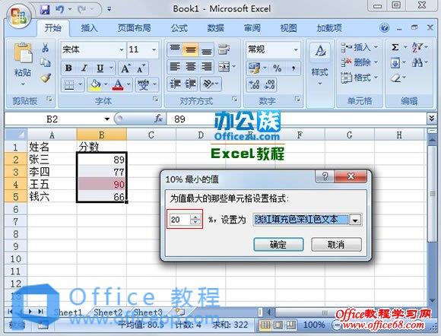The height and width of the screenshot is (336, 441).
Task: Apply percent style
Action: [277, 68]
